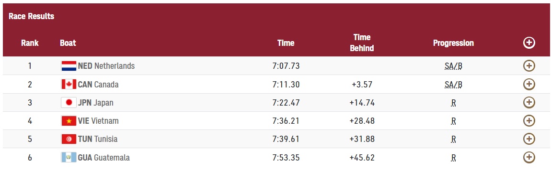
Task: Expand Guatemala row plus icon
Action: click(529, 157)
